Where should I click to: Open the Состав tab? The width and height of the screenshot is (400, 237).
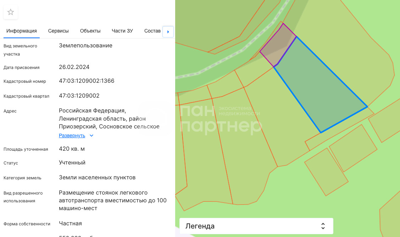[x=152, y=31]
